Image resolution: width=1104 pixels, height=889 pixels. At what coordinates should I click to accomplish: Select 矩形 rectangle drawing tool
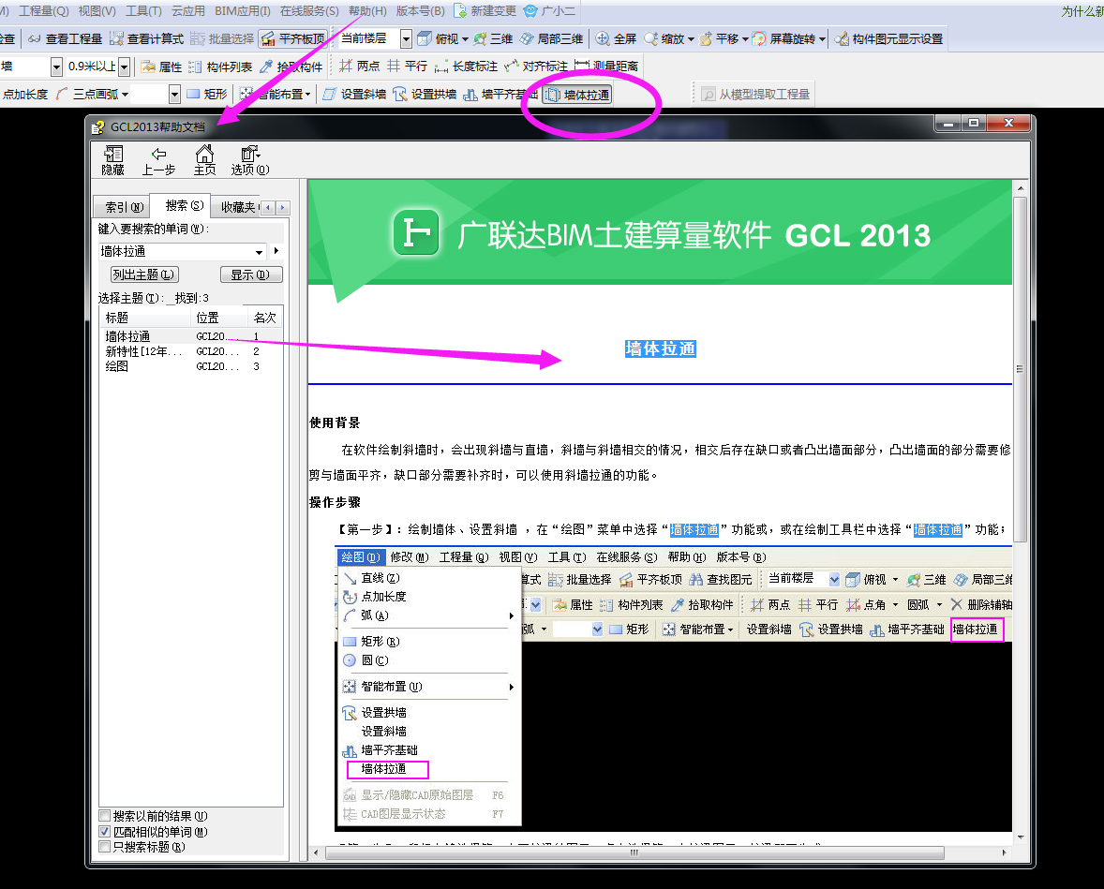207,94
